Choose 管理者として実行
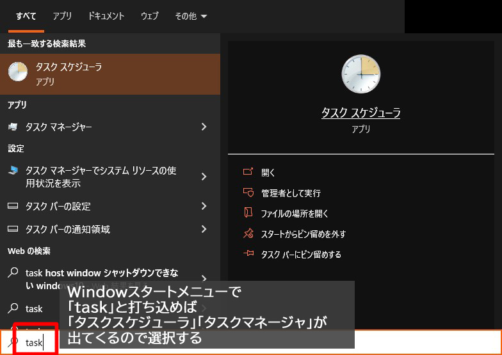The height and width of the screenshot is (355, 502). click(291, 193)
